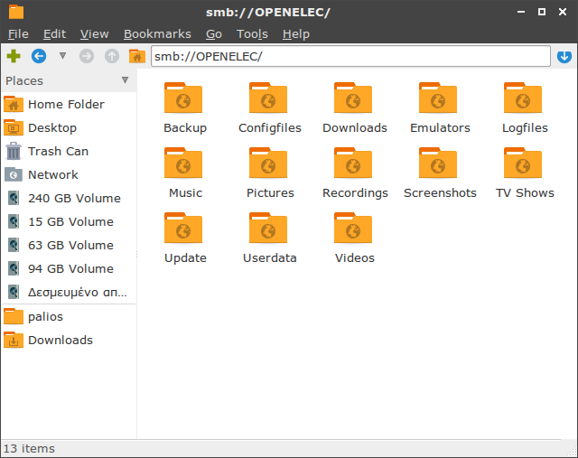
Task: Open the 94 GB Volume
Action: (69, 268)
